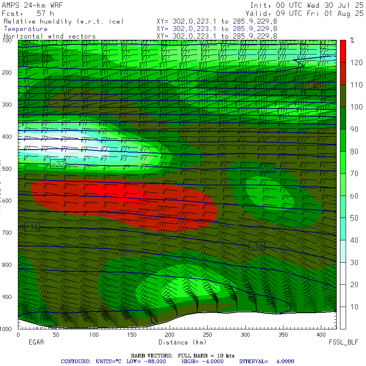This screenshot has height=366, width=366.
Task: Click the '50' colorbar tick label
Action: (354, 218)
